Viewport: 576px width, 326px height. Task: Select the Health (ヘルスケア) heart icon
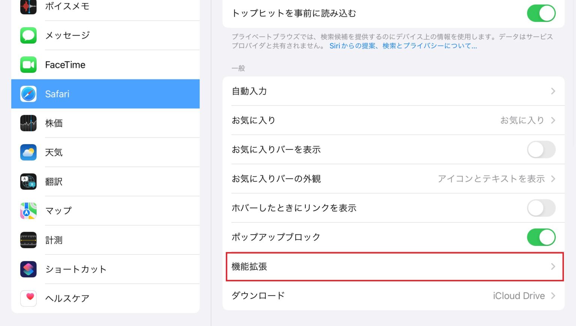(28, 298)
